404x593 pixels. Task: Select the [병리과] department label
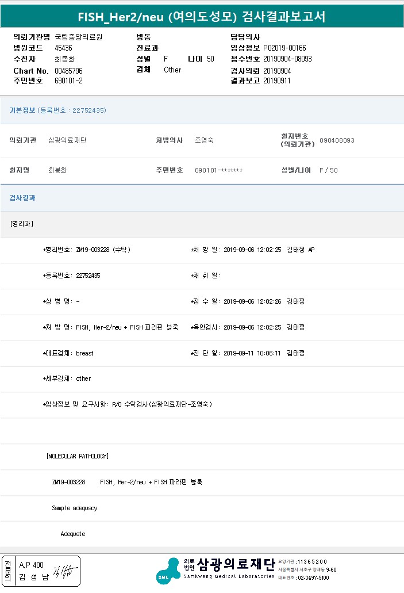[22, 224]
